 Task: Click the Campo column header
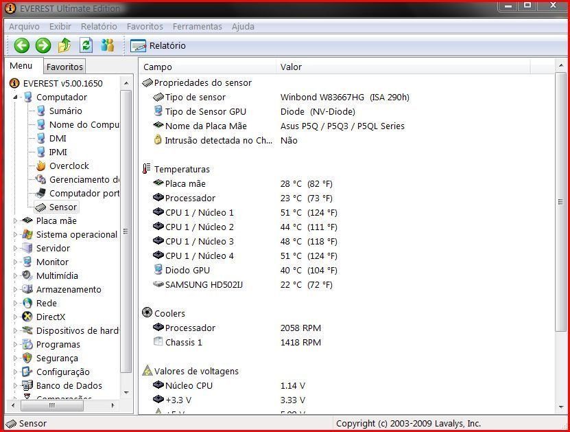click(x=207, y=67)
